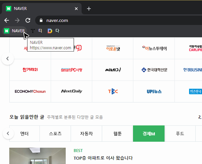Click 주제별로 분류된 다양한 글 모음 text
This screenshot has height=164, width=202.
[x=75, y=117]
